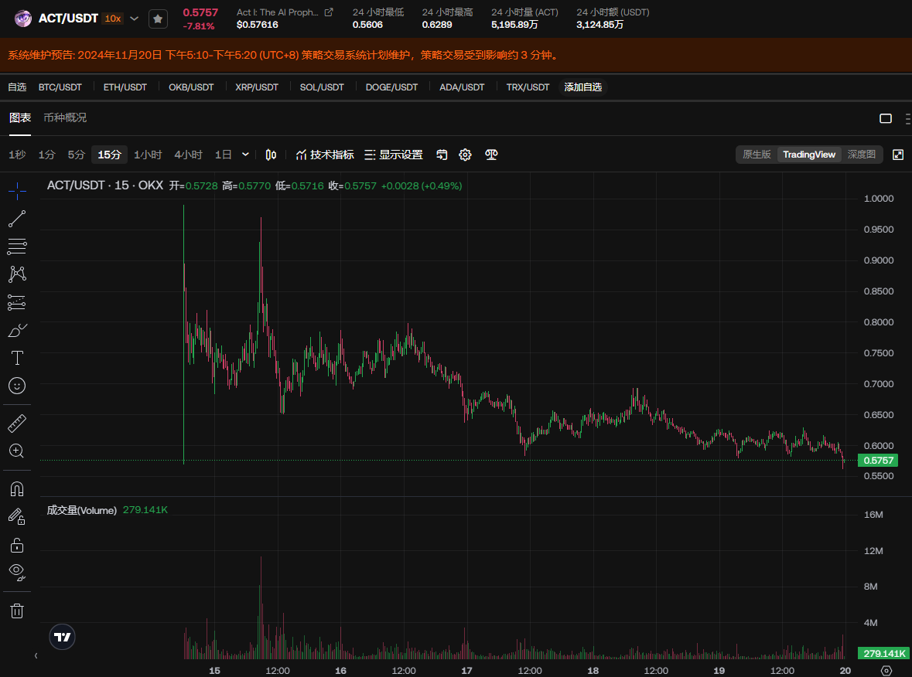Open the Act I project external link
This screenshot has height=677, width=912.
pyautogui.click(x=329, y=12)
